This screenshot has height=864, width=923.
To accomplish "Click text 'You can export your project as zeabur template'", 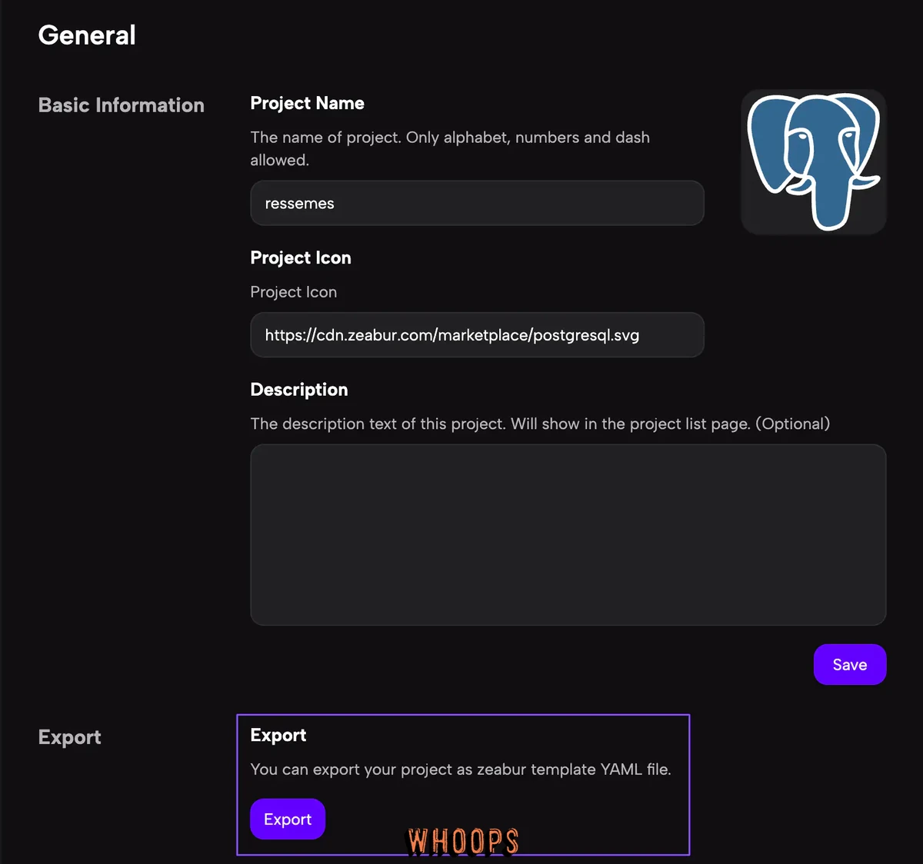I will (424, 769).
